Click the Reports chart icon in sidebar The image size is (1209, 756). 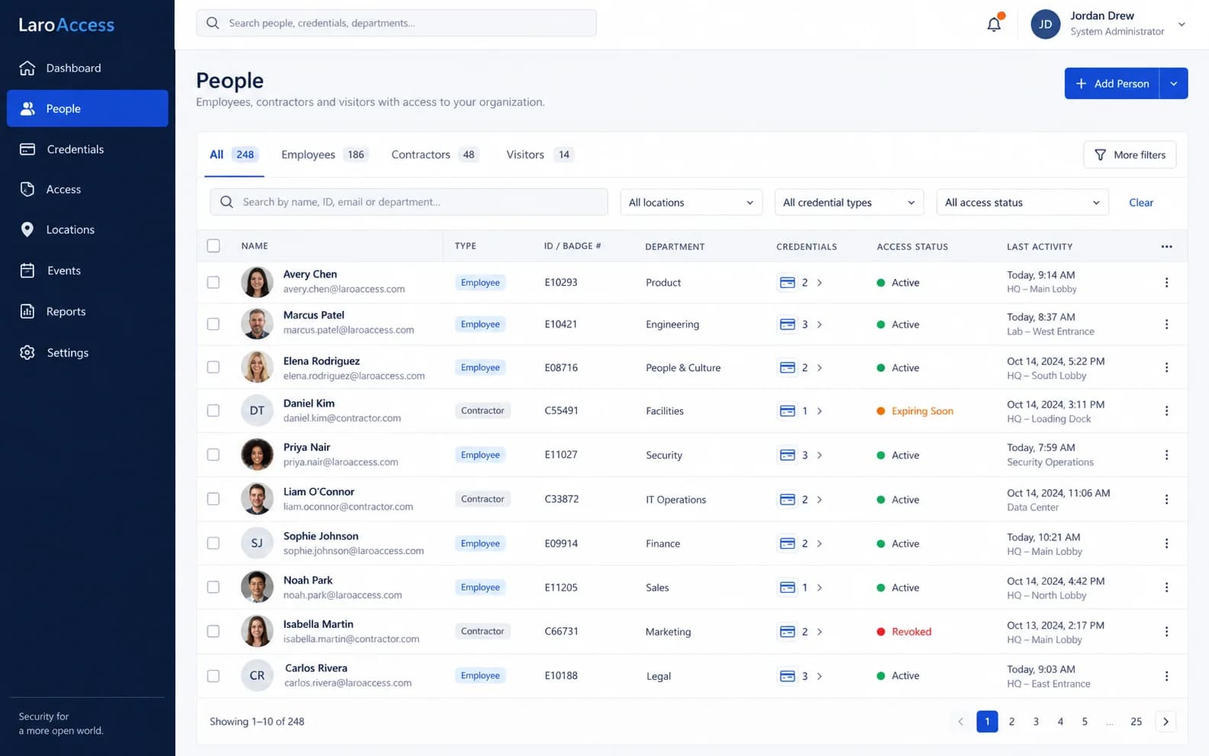(x=27, y=311)
